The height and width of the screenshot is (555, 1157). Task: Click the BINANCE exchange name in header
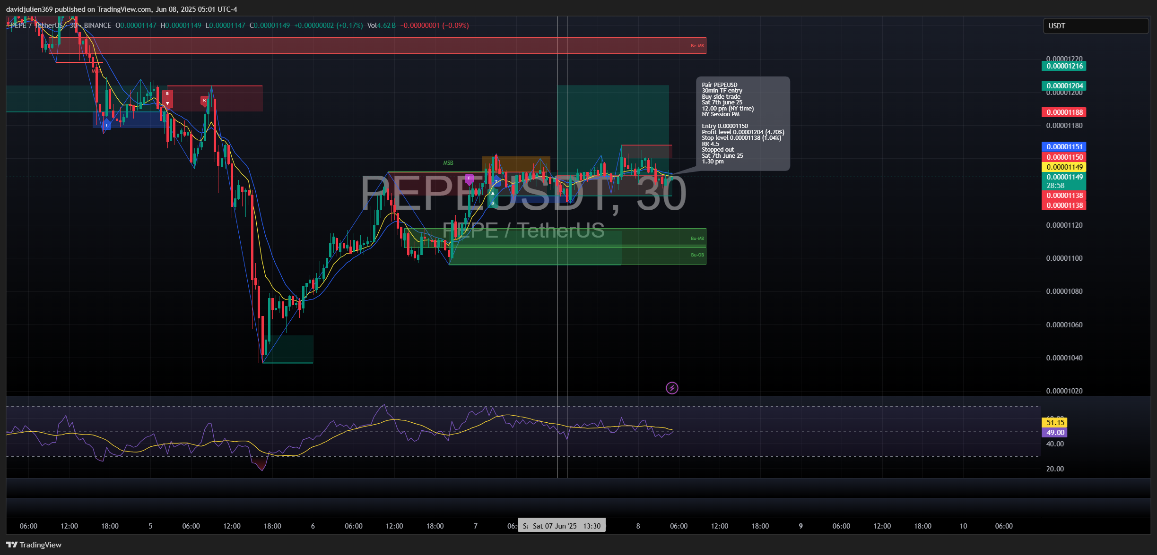[97, 26]
